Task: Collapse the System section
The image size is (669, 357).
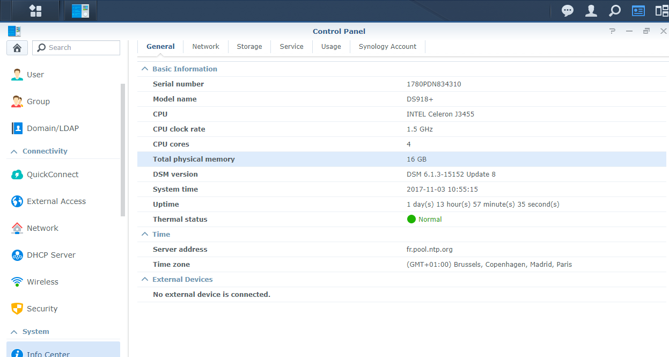Action: [x=14, y=332]
